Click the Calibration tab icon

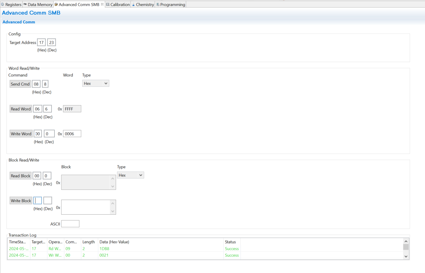[x=108, y=4]
